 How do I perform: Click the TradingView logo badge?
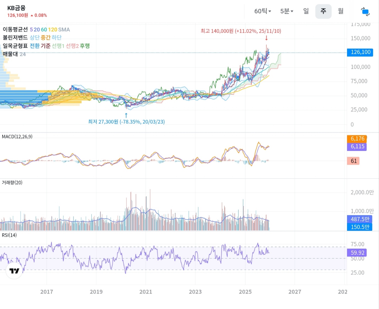(14, 271)
